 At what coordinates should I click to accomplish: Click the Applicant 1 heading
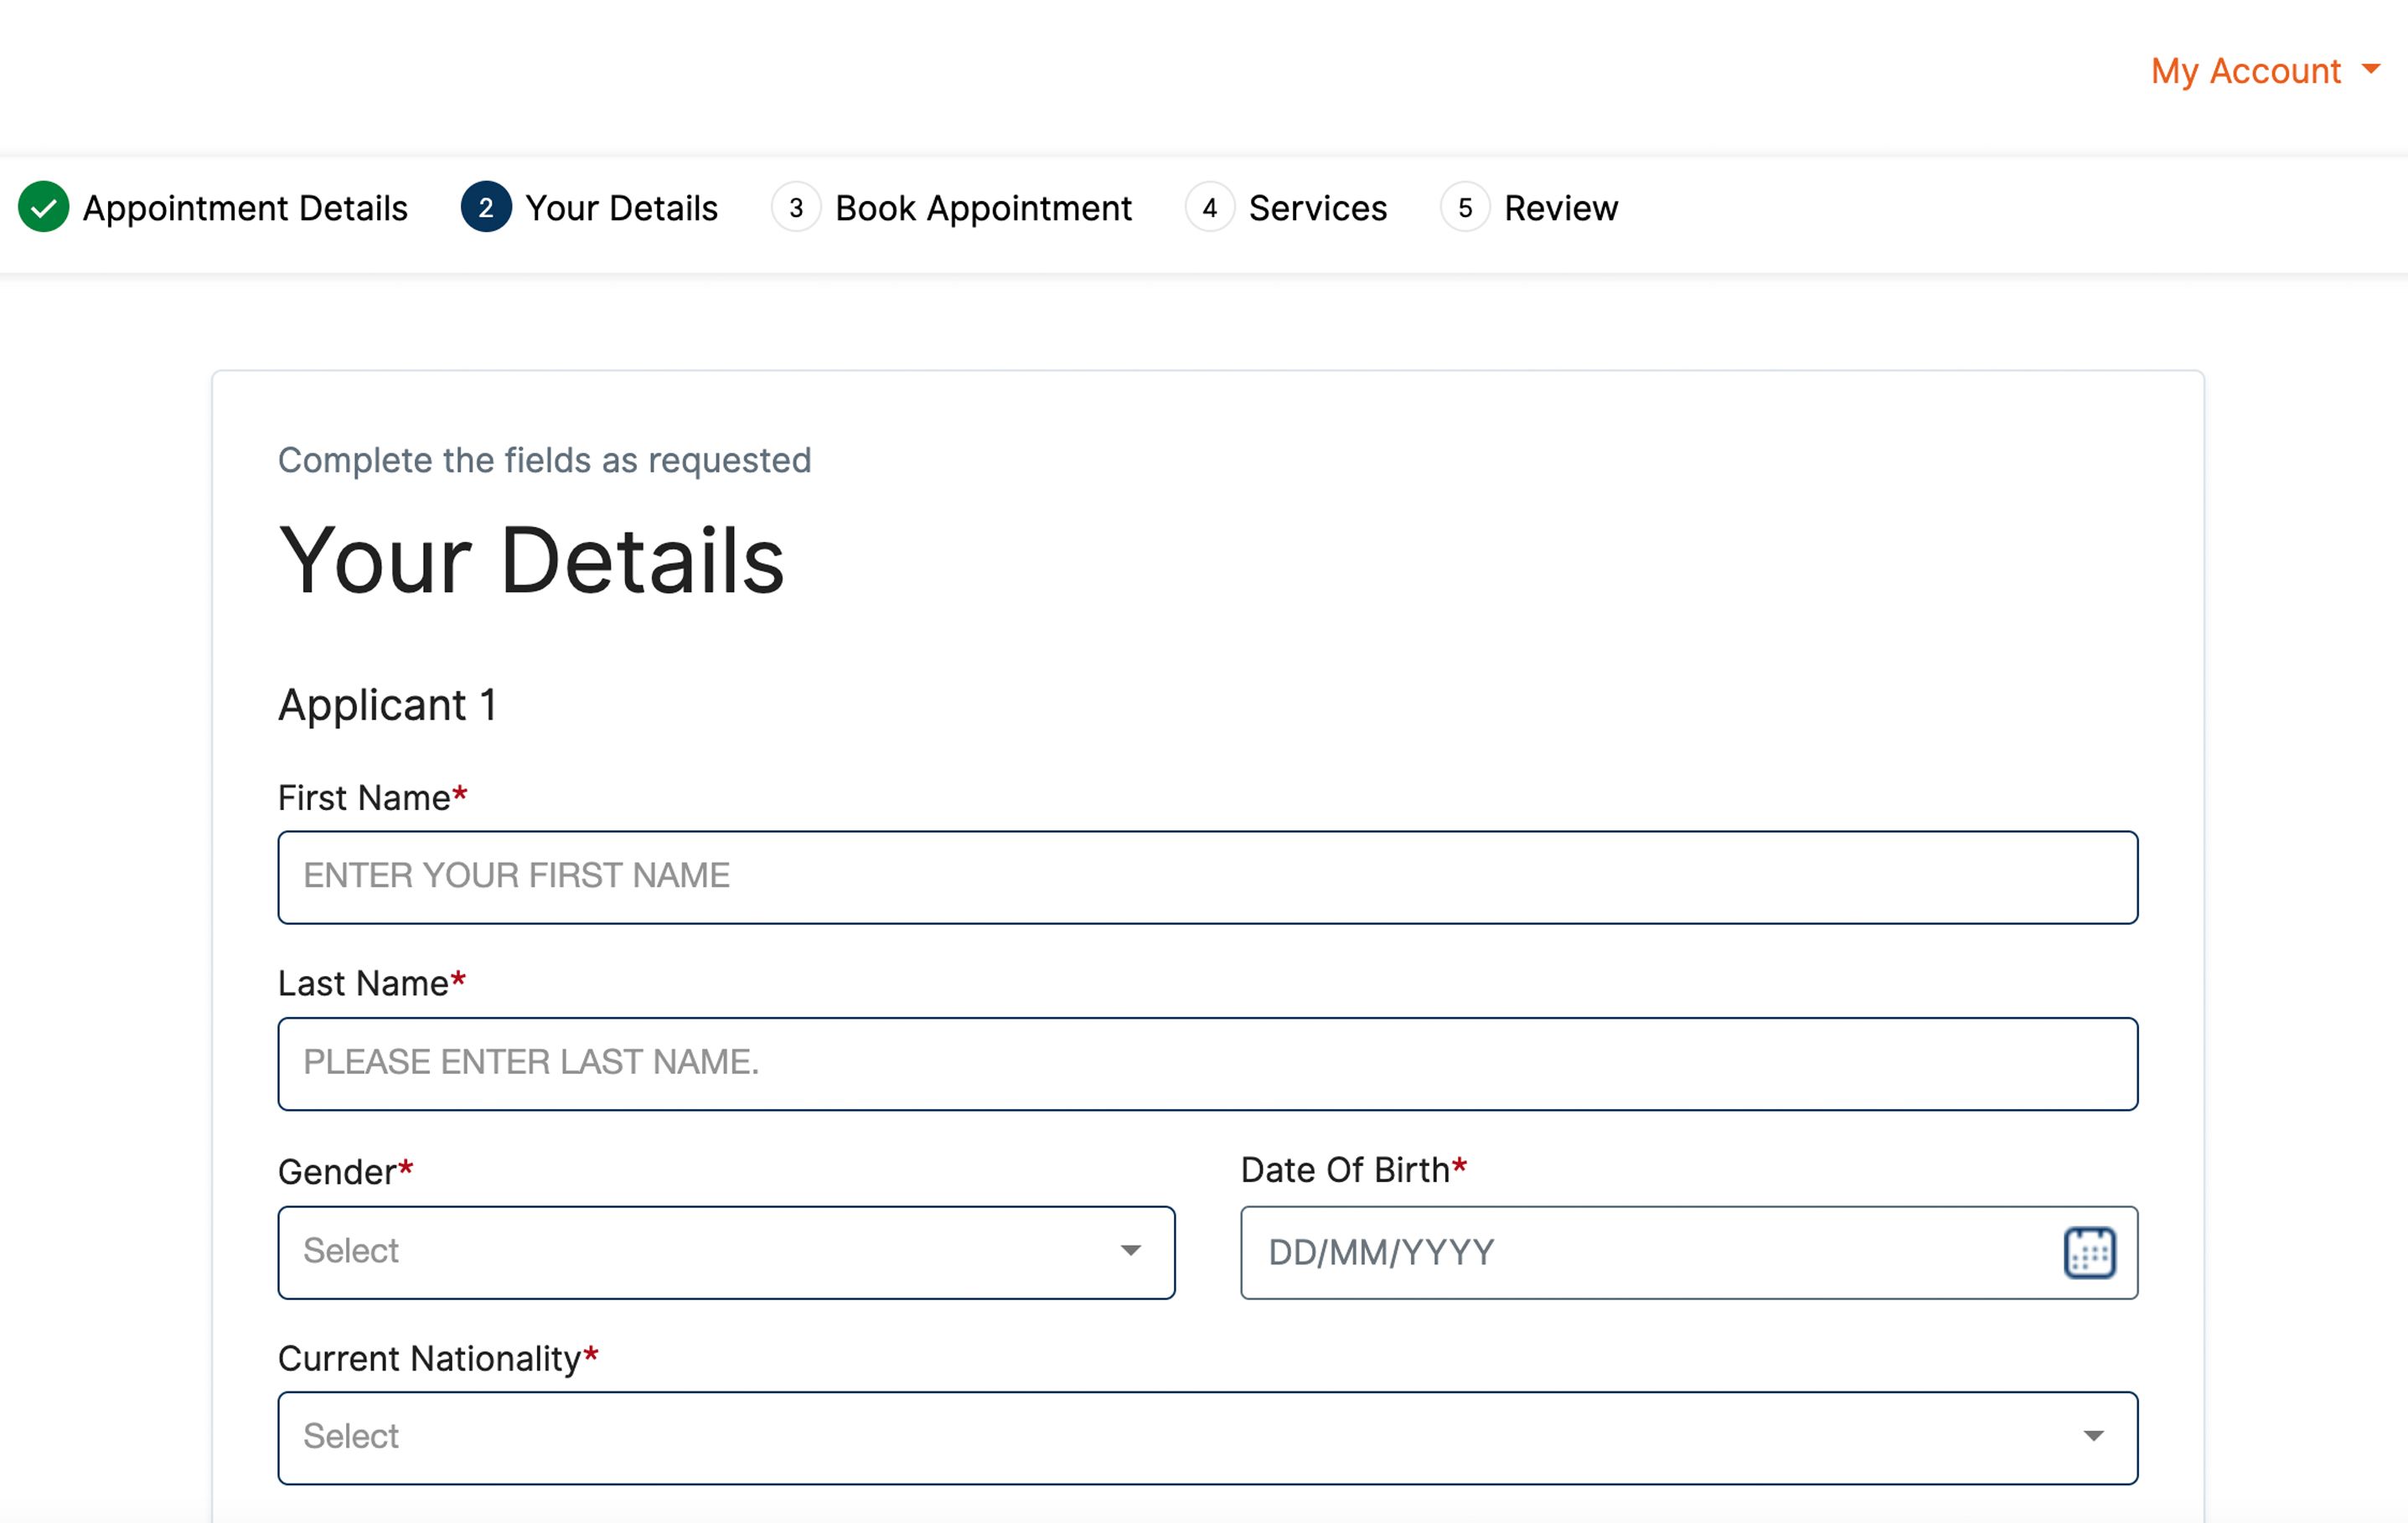pyautogui.click(x=389, y=705)
